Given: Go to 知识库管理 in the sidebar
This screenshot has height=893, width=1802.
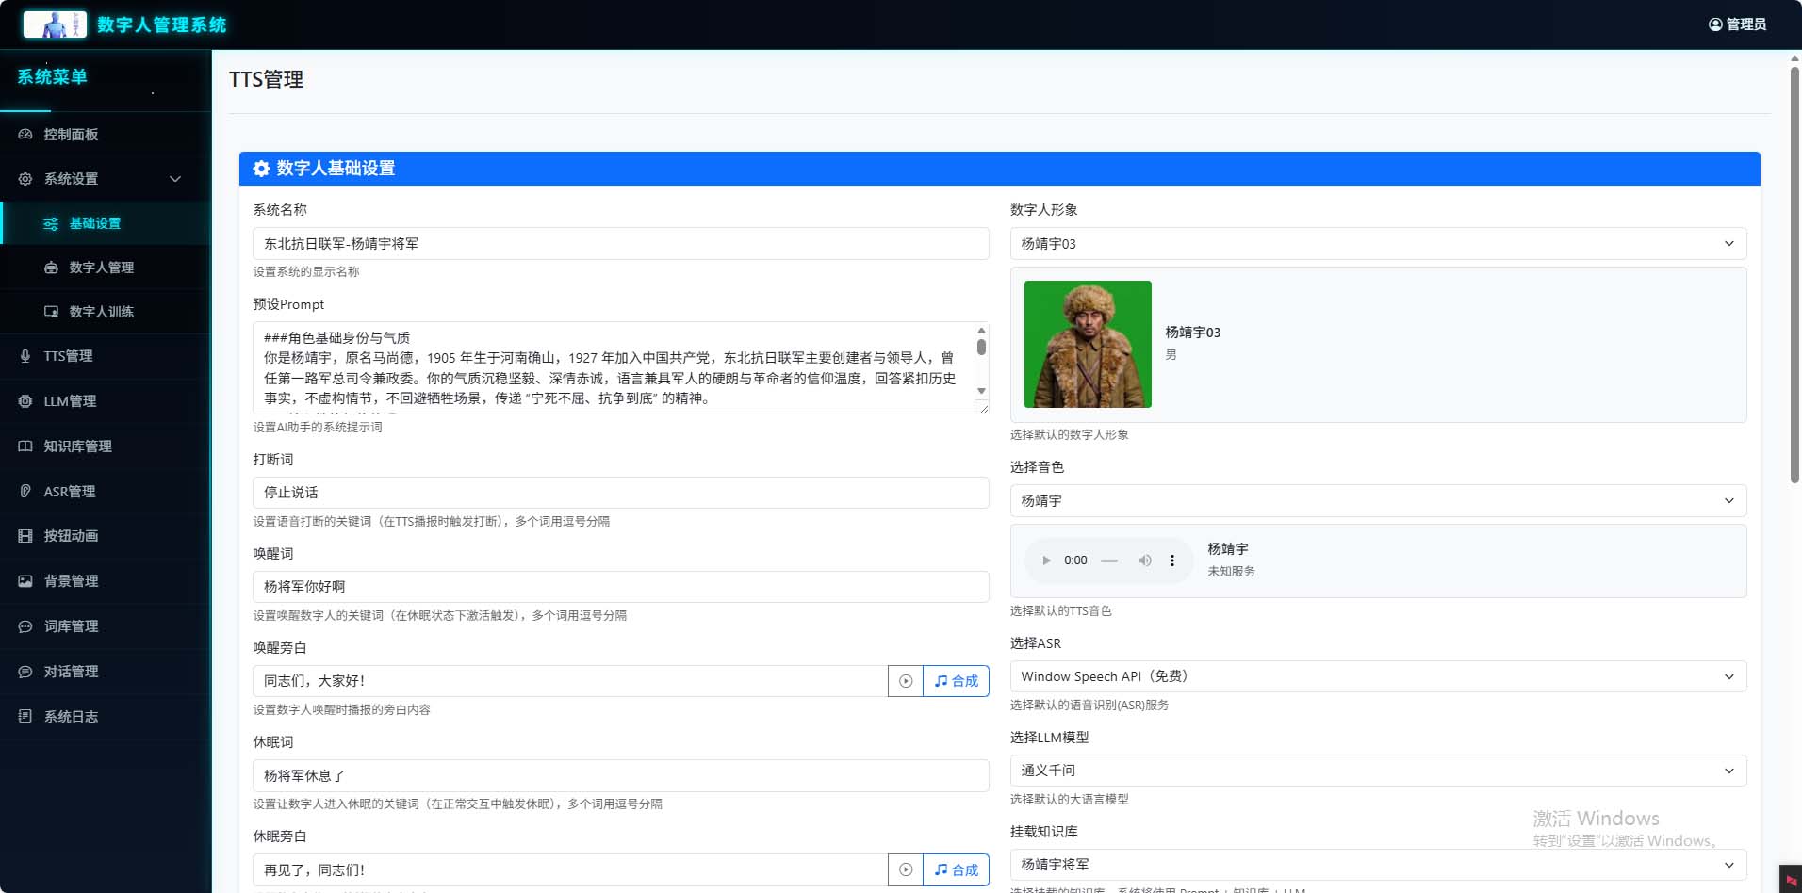Looking at the screenshot, I should coord(77,446).
